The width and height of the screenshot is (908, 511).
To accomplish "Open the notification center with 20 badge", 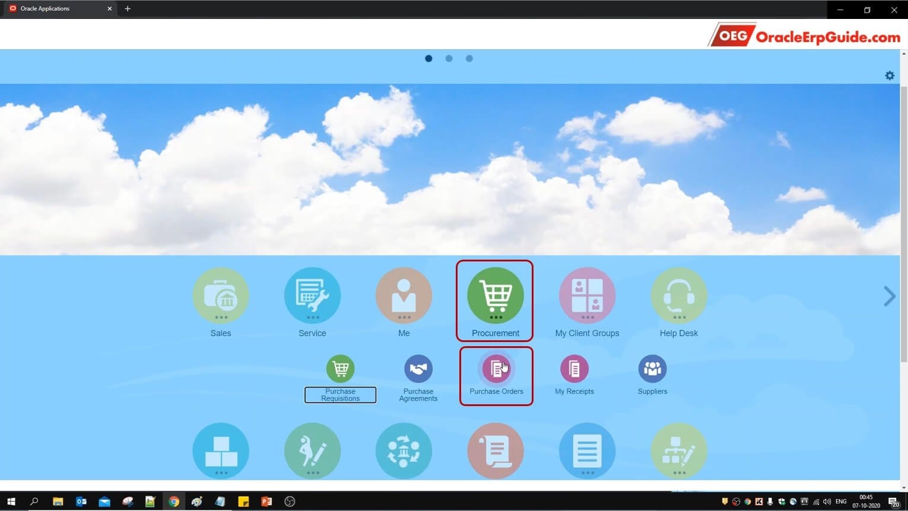I will click(x=894, y=502).
